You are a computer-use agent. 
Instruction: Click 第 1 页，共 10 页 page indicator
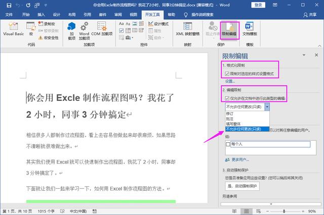18,211
